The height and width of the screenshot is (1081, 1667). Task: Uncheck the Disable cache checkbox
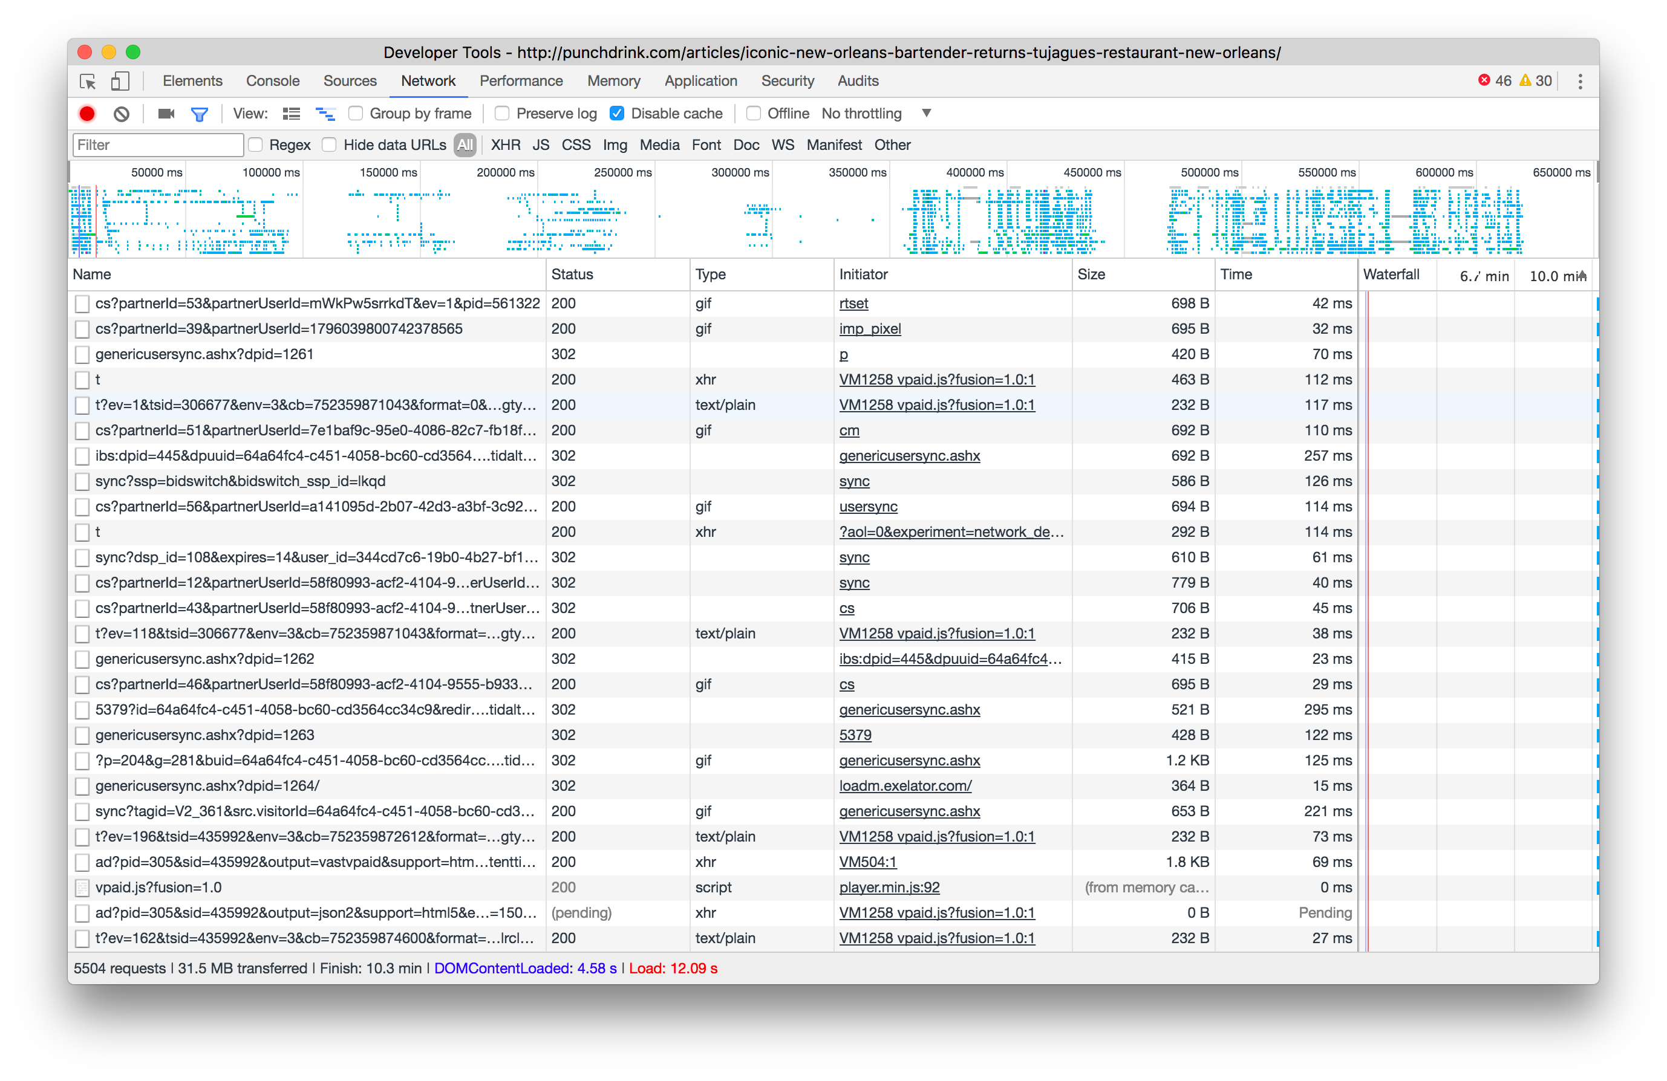pos(617,114)
